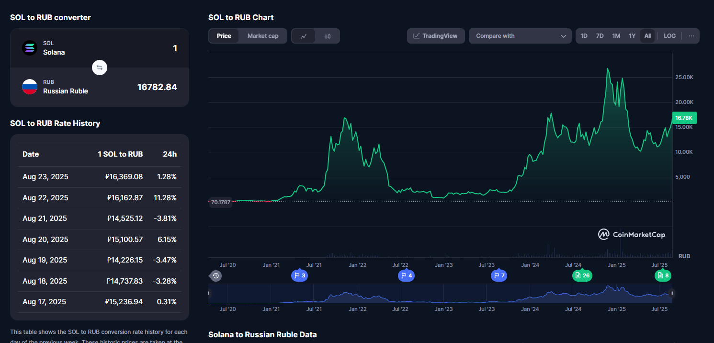Screen dimensions: 714x343
Task: Switch chart to candlestick view
Action: 328,36
